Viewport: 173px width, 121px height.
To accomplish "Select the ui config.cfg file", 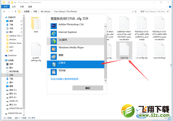I will coord(142,51).
